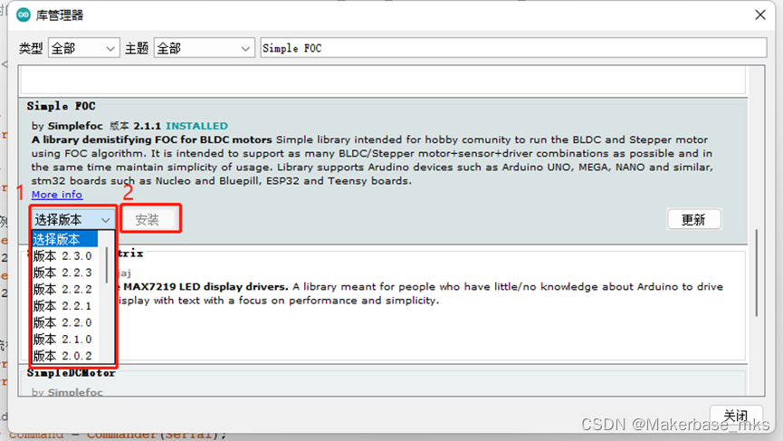
Task: Choose 版本 2.2.0 from the version list
Action: coord(65,322)
